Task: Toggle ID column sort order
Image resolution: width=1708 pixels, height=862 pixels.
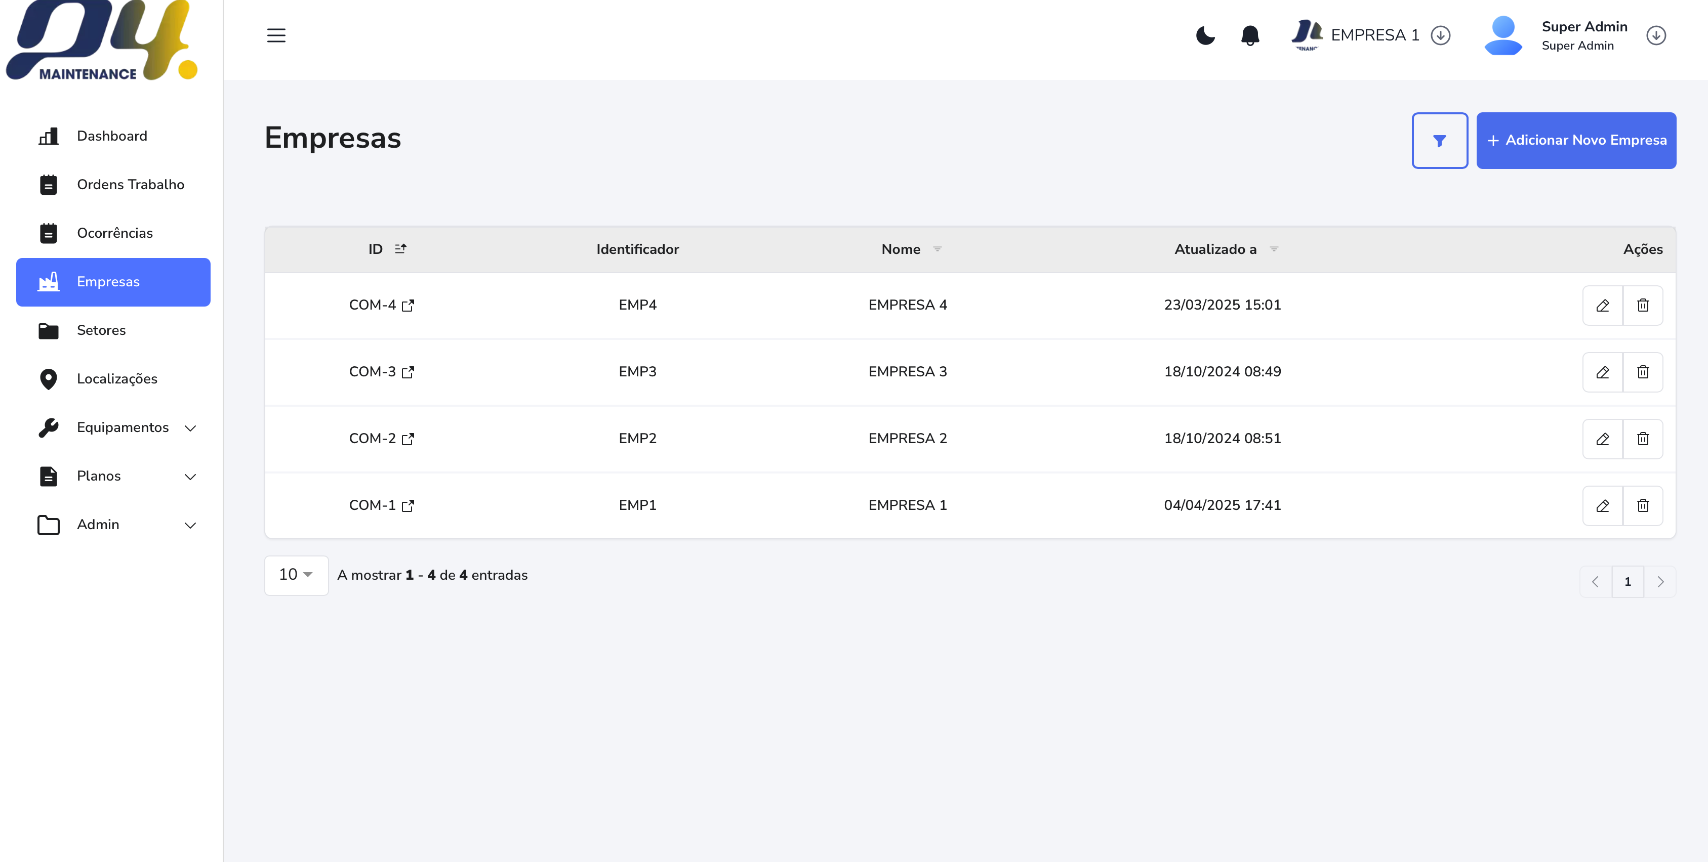Action: [400, 249]
